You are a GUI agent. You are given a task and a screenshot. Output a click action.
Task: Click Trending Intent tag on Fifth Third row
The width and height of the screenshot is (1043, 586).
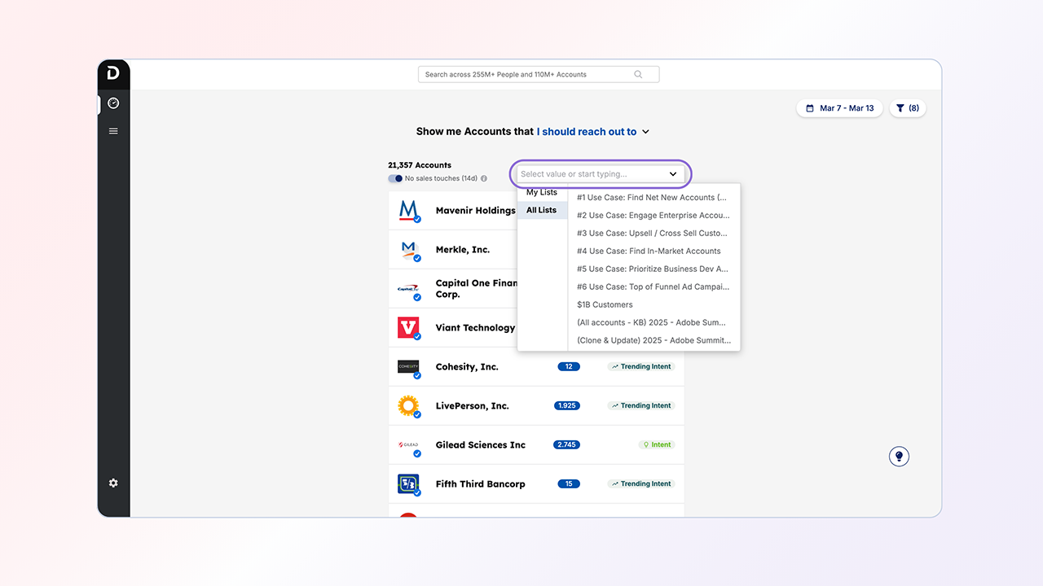pyautogui.click(x=641, y=484)
